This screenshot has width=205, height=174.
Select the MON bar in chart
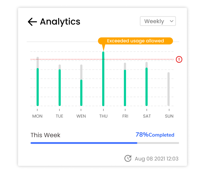coord(38,81)
